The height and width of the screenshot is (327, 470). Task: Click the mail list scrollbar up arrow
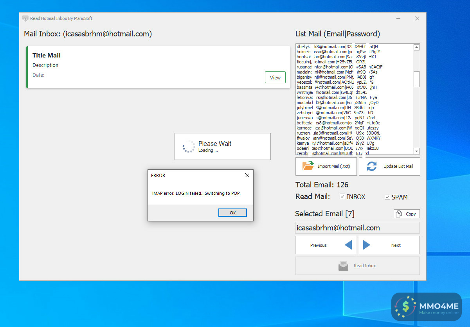click(417, 47)
